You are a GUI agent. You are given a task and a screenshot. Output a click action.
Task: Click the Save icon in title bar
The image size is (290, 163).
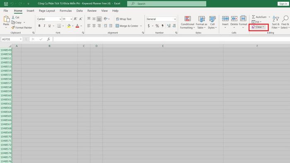pyautogui.click(x=6, y=4)
